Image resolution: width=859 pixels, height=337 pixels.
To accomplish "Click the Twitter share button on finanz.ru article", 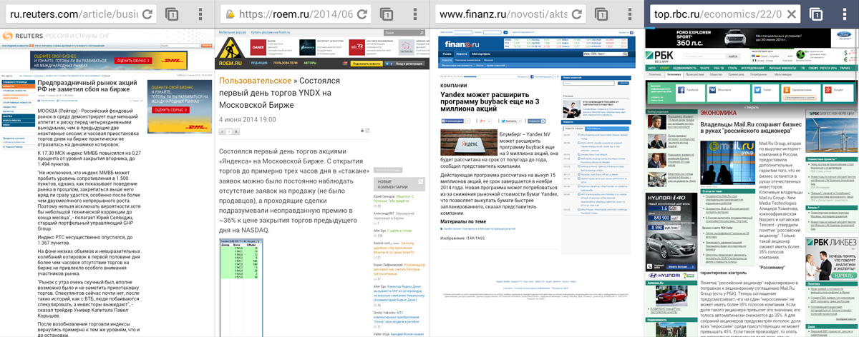I will [x=510, y=121].
